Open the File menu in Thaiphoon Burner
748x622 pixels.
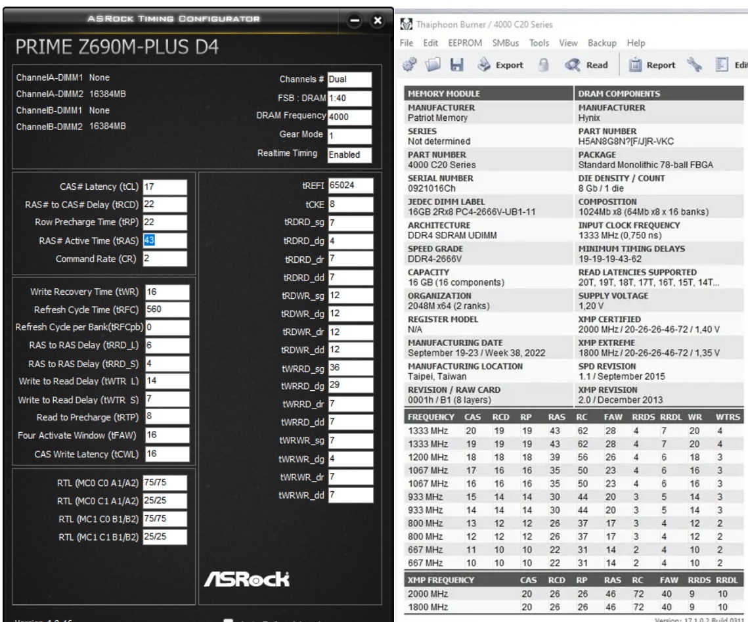click(x=407, y=43)
